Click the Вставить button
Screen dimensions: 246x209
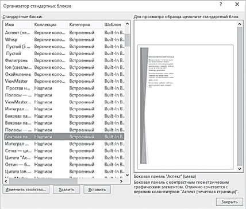(97, 189)
